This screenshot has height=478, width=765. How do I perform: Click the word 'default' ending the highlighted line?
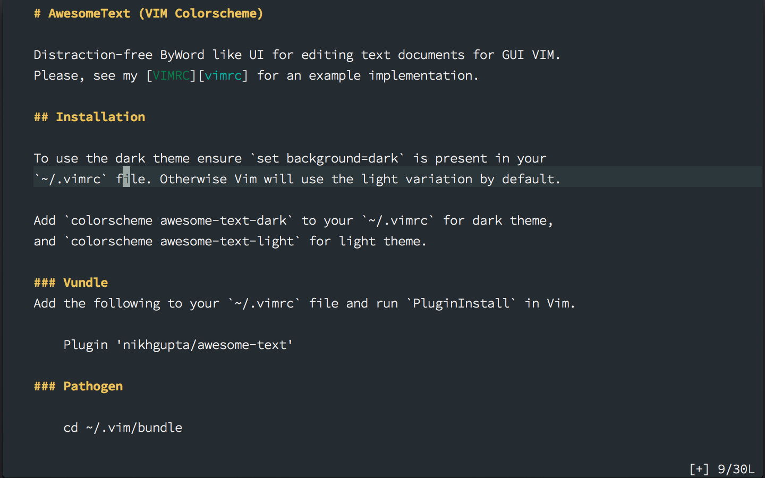[x=528, y=179]
